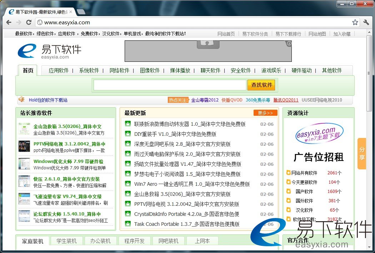Click the address bar showing www.easyxia.com
Screen dimensions: 375x253
pos(193,22)
